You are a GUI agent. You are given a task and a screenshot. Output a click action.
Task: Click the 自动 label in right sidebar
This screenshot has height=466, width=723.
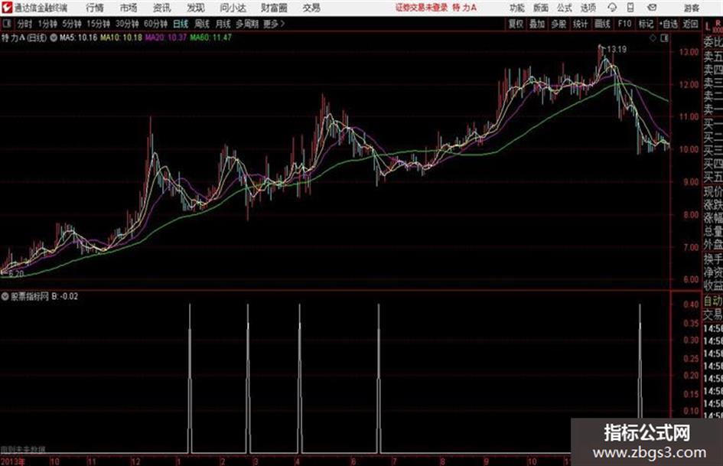713,301
